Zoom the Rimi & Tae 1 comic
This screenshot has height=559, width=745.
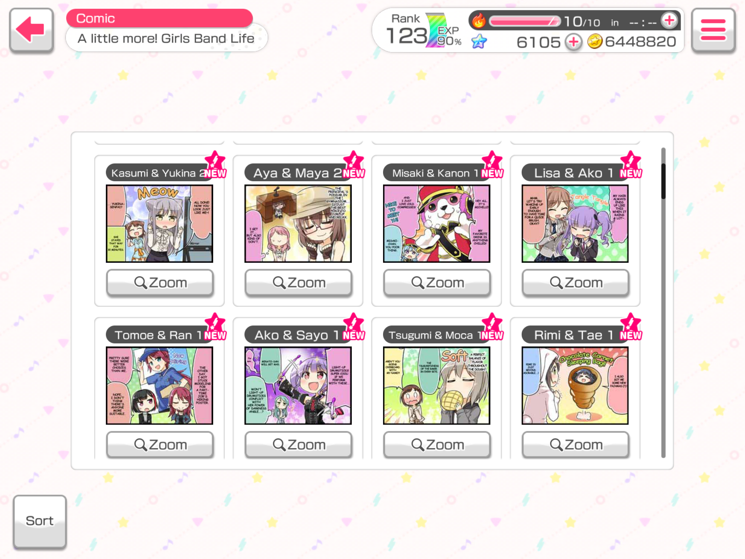pos(575,444)
